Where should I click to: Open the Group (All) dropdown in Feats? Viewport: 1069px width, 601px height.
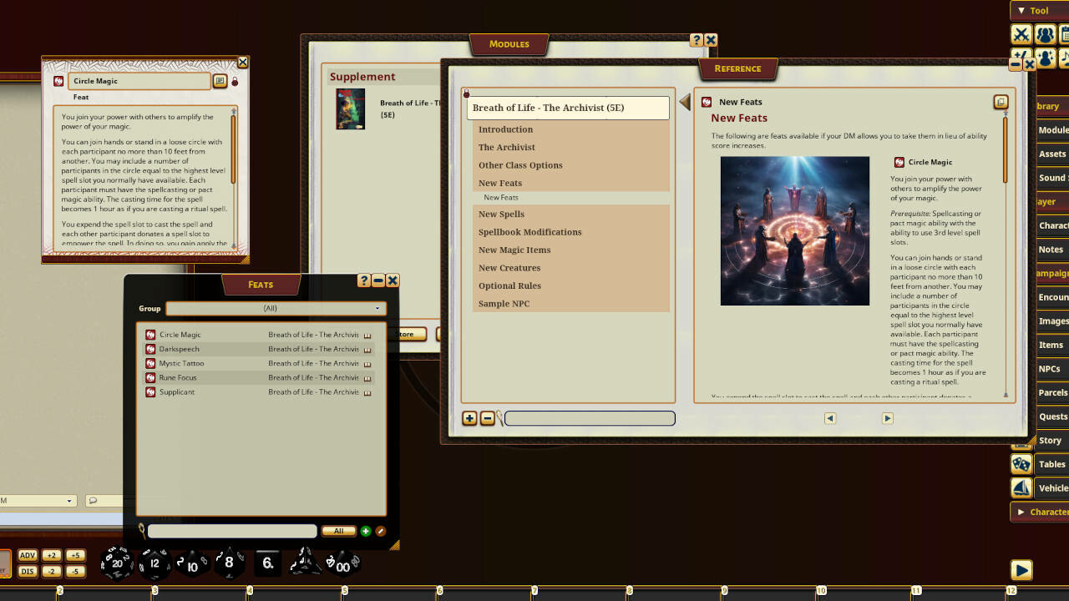(276, 308)
